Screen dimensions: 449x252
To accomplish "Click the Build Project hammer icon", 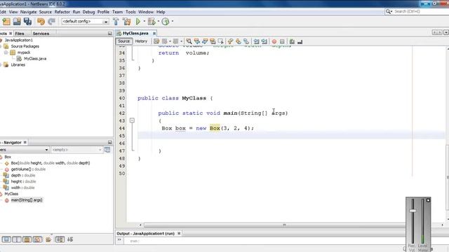I will pos(116,22).
